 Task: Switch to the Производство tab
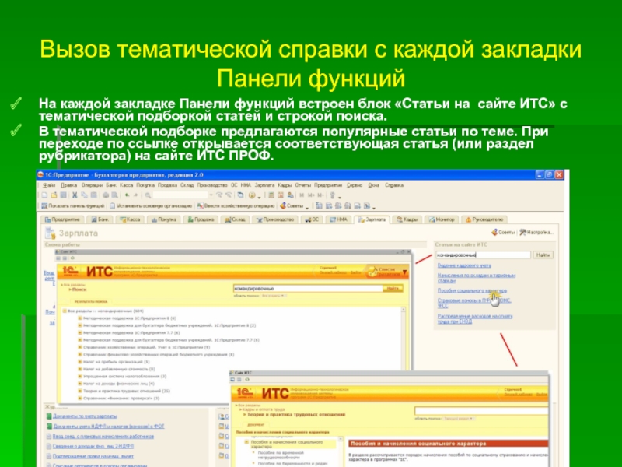(275, 219)
